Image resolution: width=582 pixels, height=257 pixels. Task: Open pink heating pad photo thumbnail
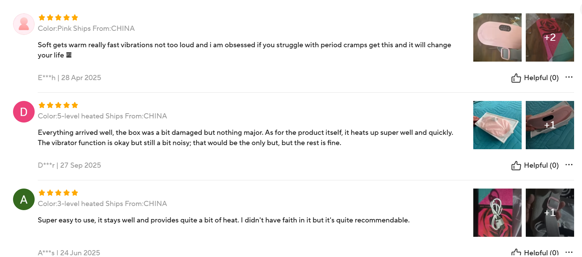(497, 38)
